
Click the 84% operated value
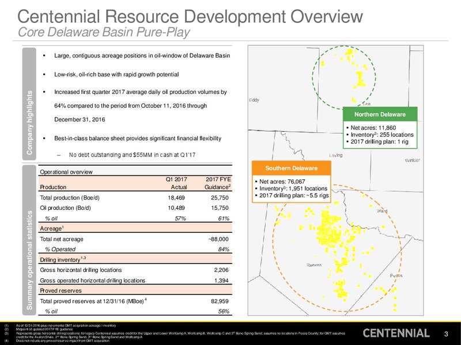(x=224, y=249)
